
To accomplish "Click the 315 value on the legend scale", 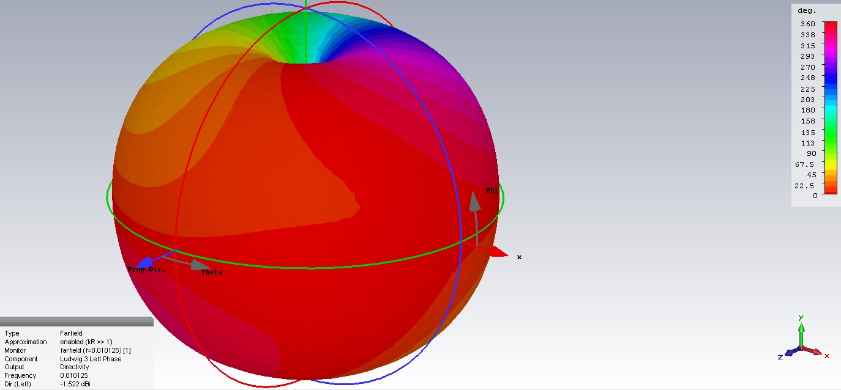I will [x=808, y=46].
